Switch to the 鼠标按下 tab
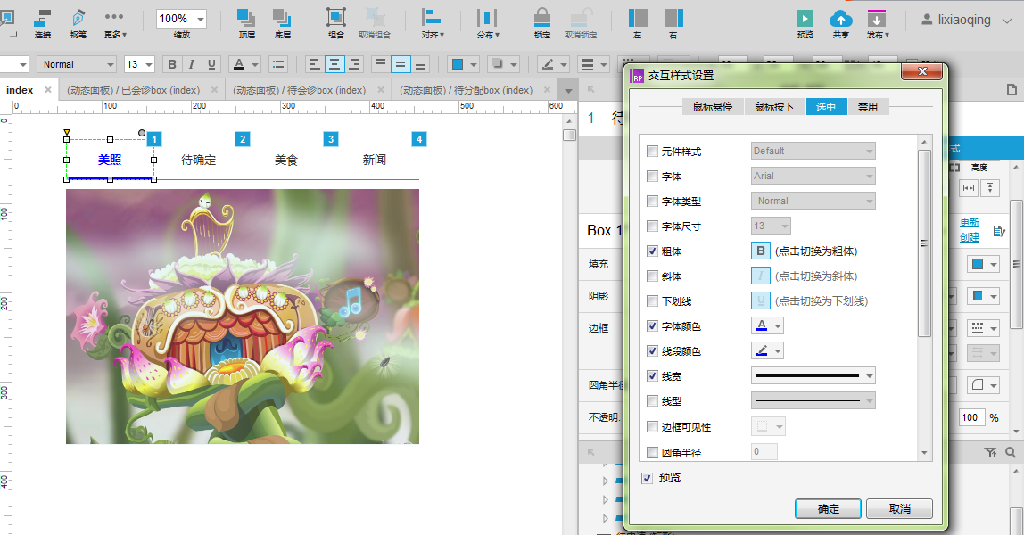This screenshot has height=535, width=1024. (774, 107)
